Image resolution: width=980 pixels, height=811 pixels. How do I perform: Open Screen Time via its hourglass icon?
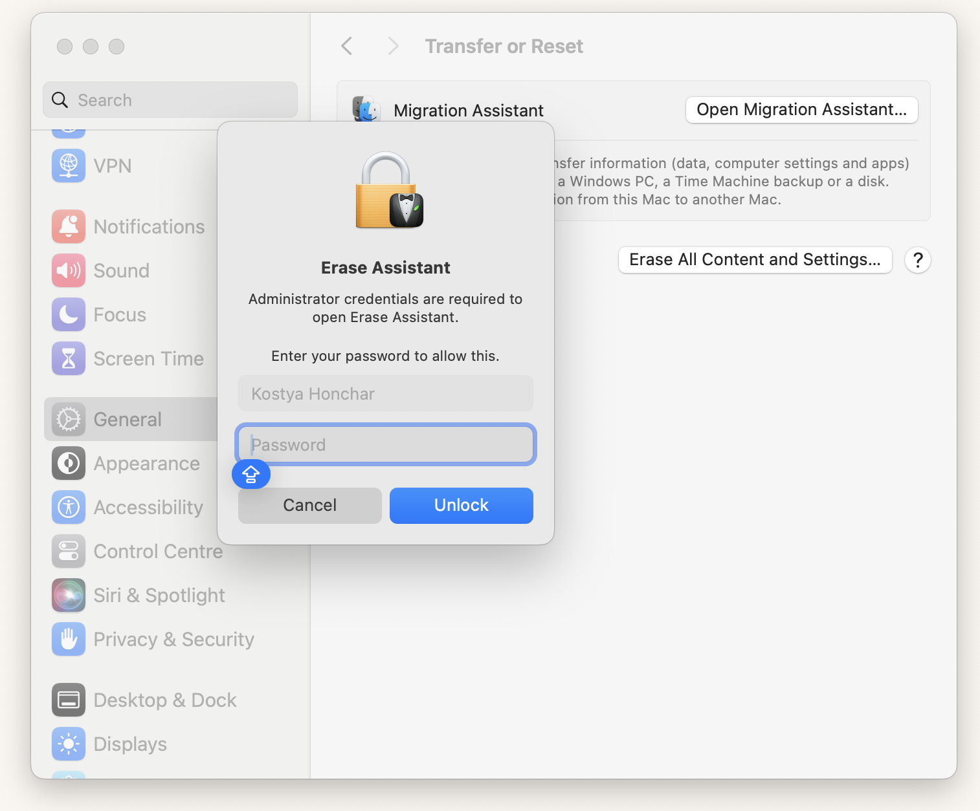pyautogui.click(x=68, y=358)
